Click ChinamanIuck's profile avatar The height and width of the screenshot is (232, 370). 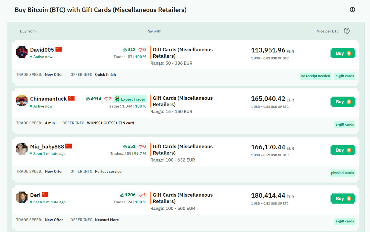coord(22,101)
